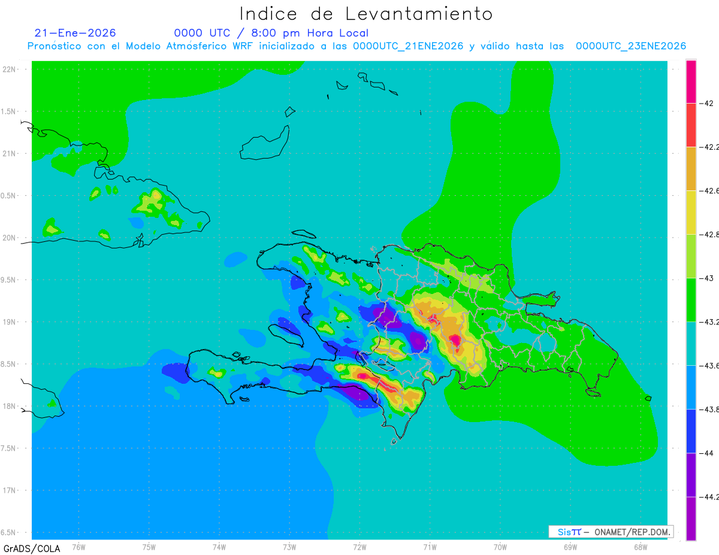The image size is (719, 555).
Task: Select the date label "21-Ene-2026"
Action: (x=75, y=33)
